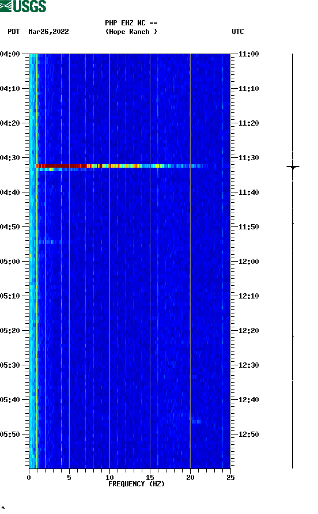This screenshot has width=318, height=514.
Task: Click the '0' frequency axis label
Action: point(29,478)
